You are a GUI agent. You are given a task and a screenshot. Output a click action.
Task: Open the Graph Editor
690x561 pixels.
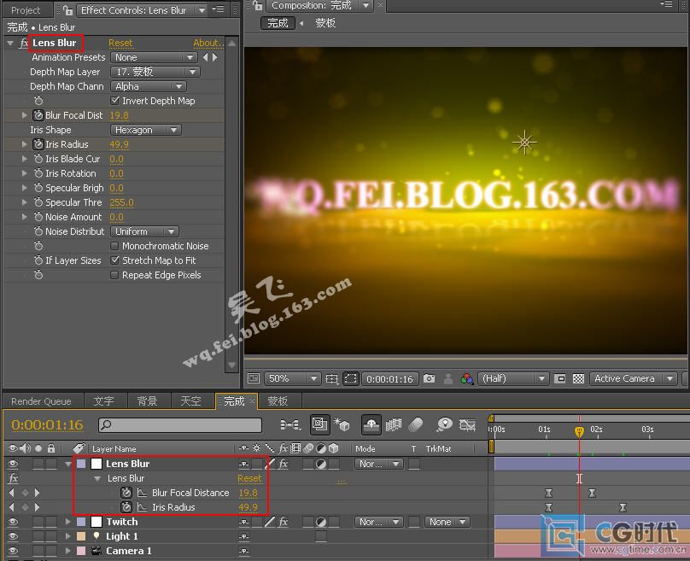pos(467,424)
